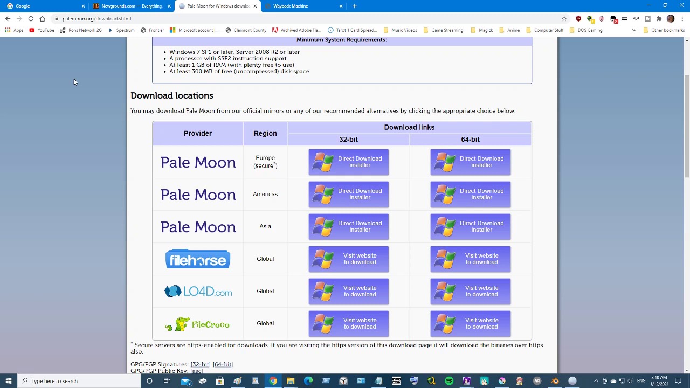Download 32-bit installer from Asia mirror

349,227
